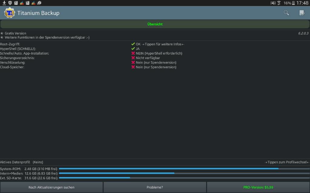Click the red X in the Cloud-Speicher row
The height and width of the screenshot is (193, 310).
click(133, 67)
